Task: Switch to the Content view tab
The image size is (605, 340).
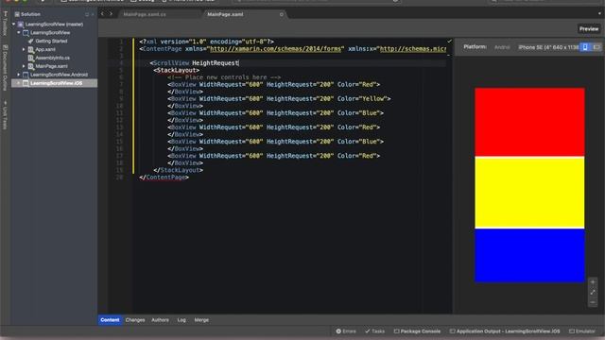Action: [x=110, y=320]
